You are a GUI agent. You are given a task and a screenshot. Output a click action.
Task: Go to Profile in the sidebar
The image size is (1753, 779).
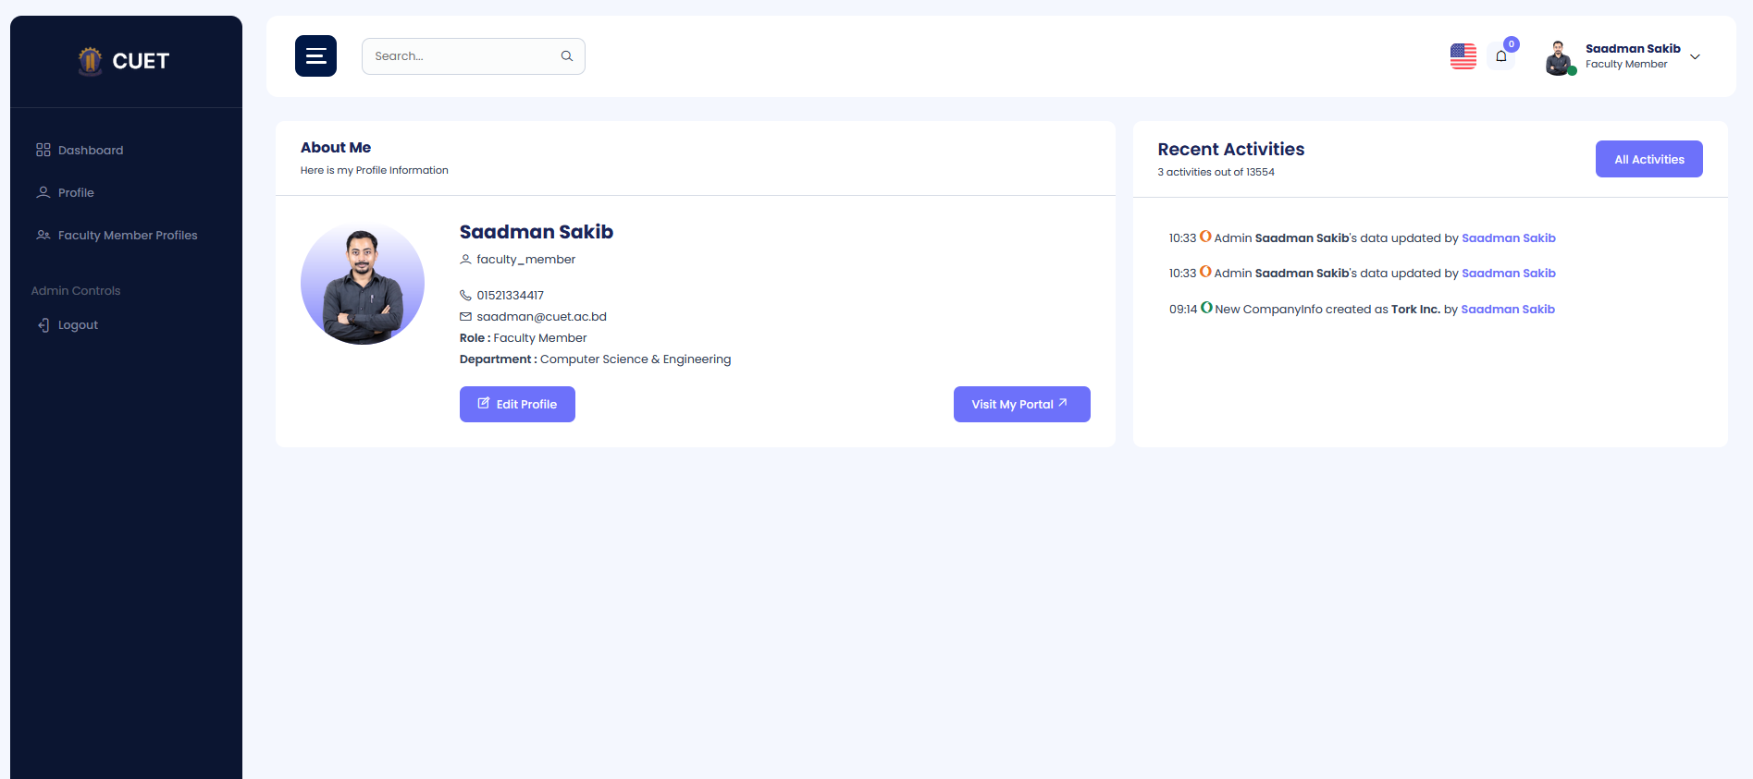pyautogui.click(x=76, y=193)
